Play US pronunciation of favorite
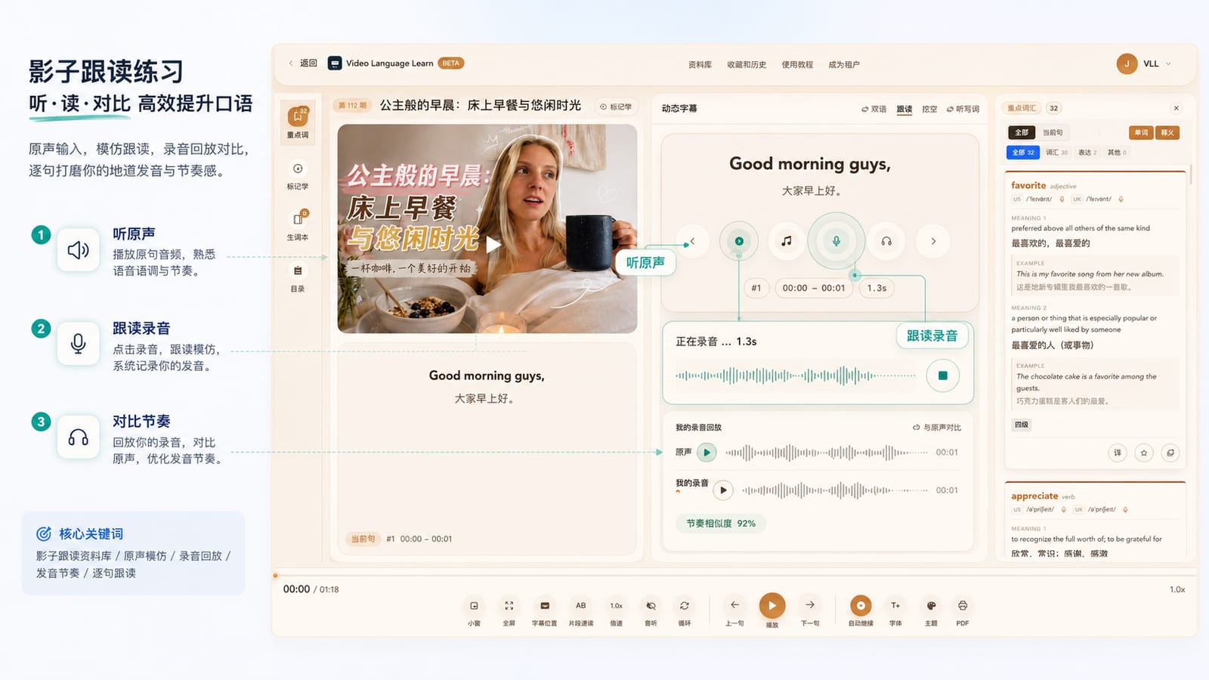The image size is (1209, 680). 1062,199
